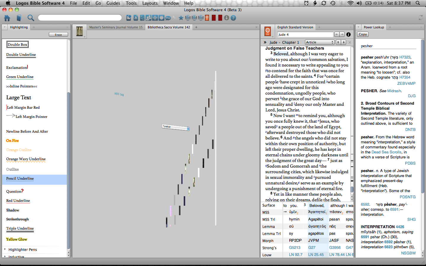This screenshot has height=266, width=426.
Task: Close the locator bar with the X
Action: [x=350, y=42]
